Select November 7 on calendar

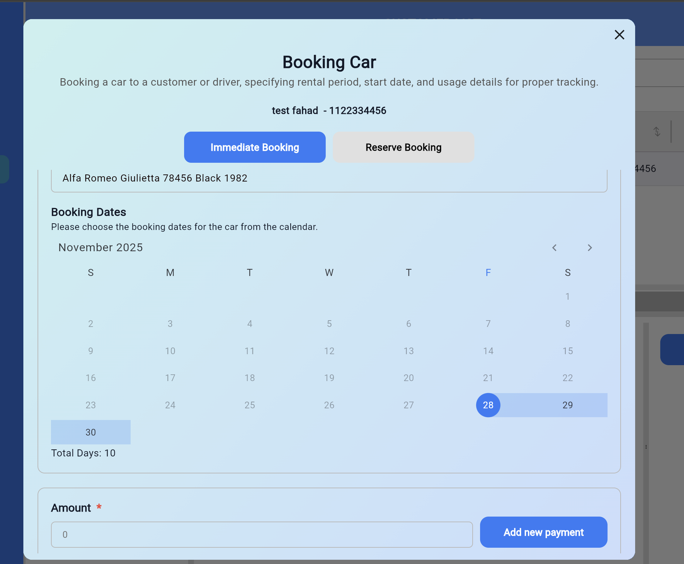point(488,324)
